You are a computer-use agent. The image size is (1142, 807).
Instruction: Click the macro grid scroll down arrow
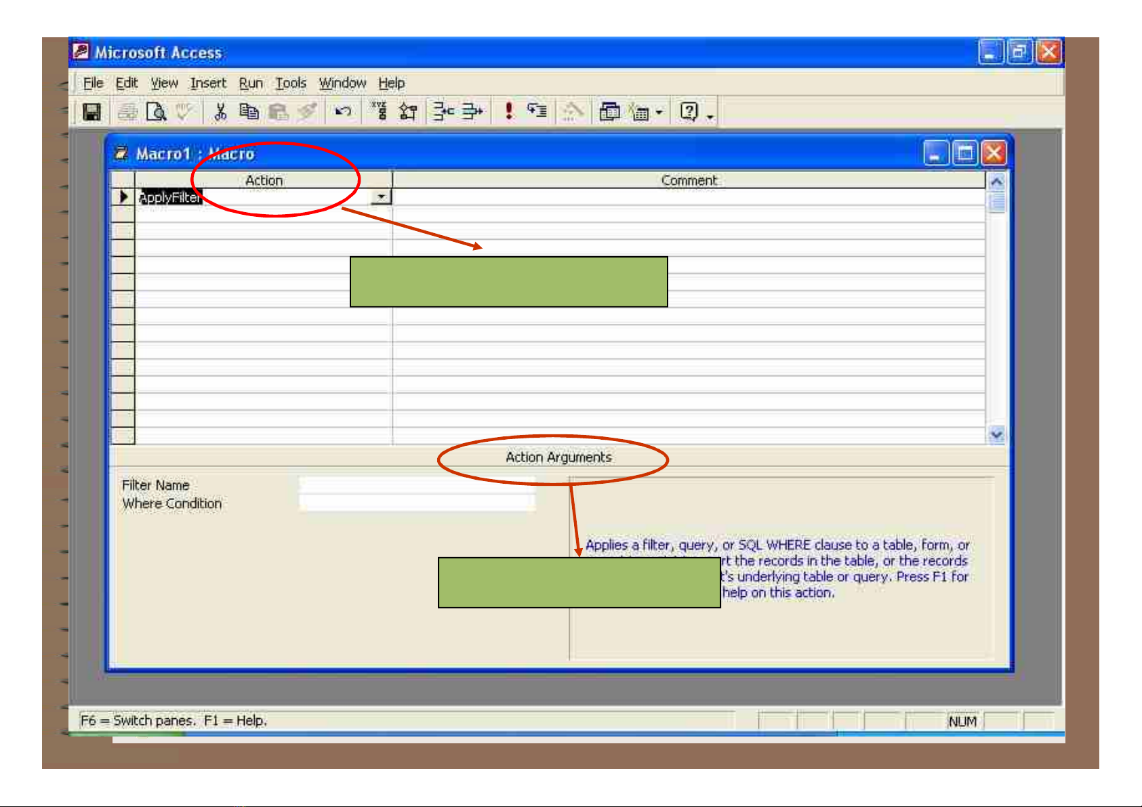click(996, 434)
